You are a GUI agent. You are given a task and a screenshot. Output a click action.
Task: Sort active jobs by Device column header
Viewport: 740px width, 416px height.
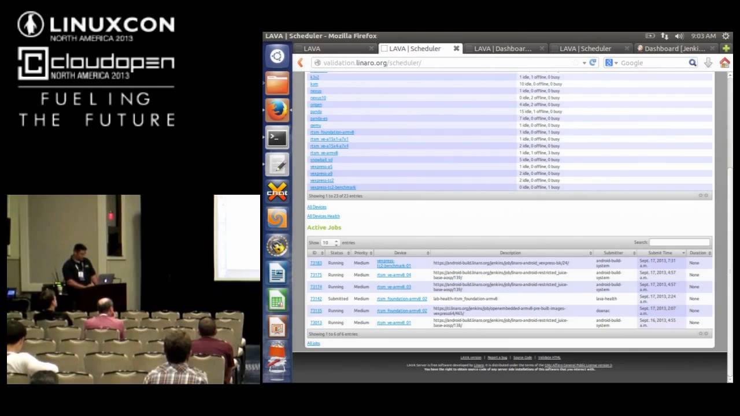[403, 252]
